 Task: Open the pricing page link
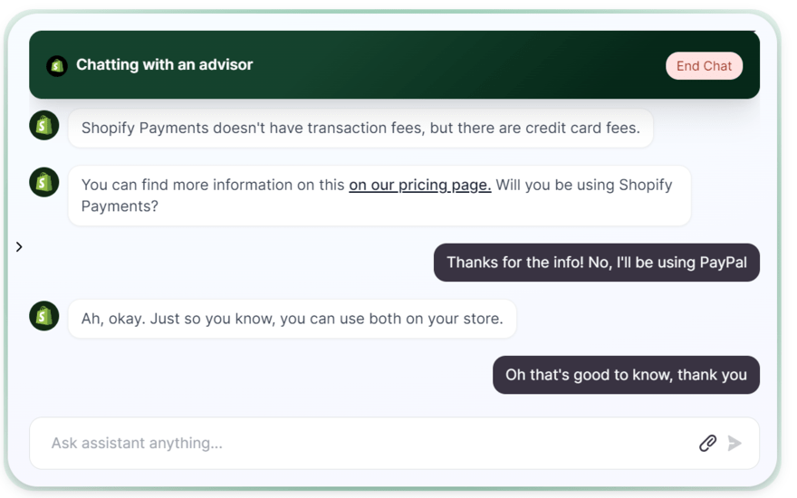pos(420,185)
